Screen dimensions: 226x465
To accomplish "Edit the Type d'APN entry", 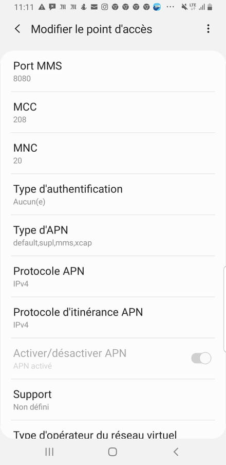I will [113, 236].
